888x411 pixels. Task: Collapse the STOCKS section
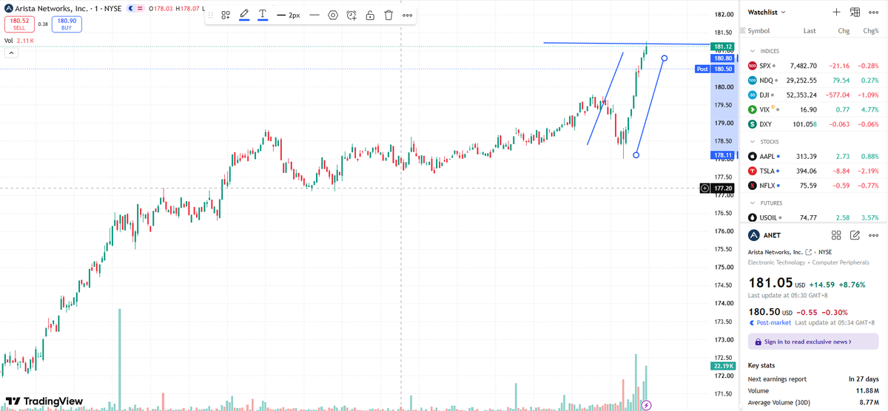(753, 141)
